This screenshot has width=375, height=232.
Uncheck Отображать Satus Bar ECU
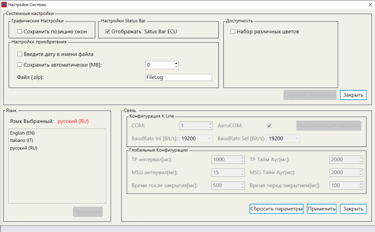[x=107, y=31]
